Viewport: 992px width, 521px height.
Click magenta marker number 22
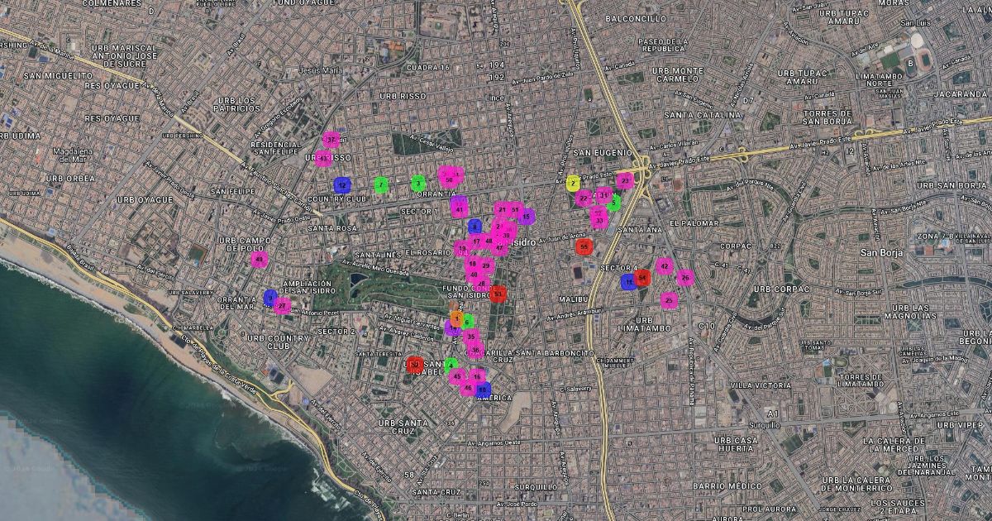[584, 198]
